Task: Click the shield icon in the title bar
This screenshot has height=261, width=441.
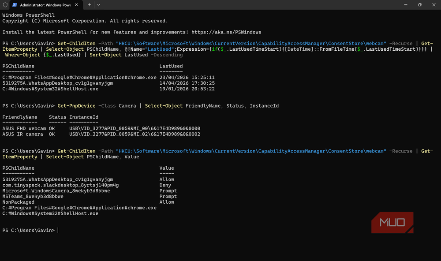Action: tap(5, 5)
